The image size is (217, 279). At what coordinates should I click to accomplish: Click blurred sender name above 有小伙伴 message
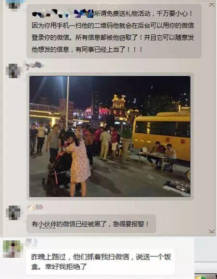[x=35, y=207]
